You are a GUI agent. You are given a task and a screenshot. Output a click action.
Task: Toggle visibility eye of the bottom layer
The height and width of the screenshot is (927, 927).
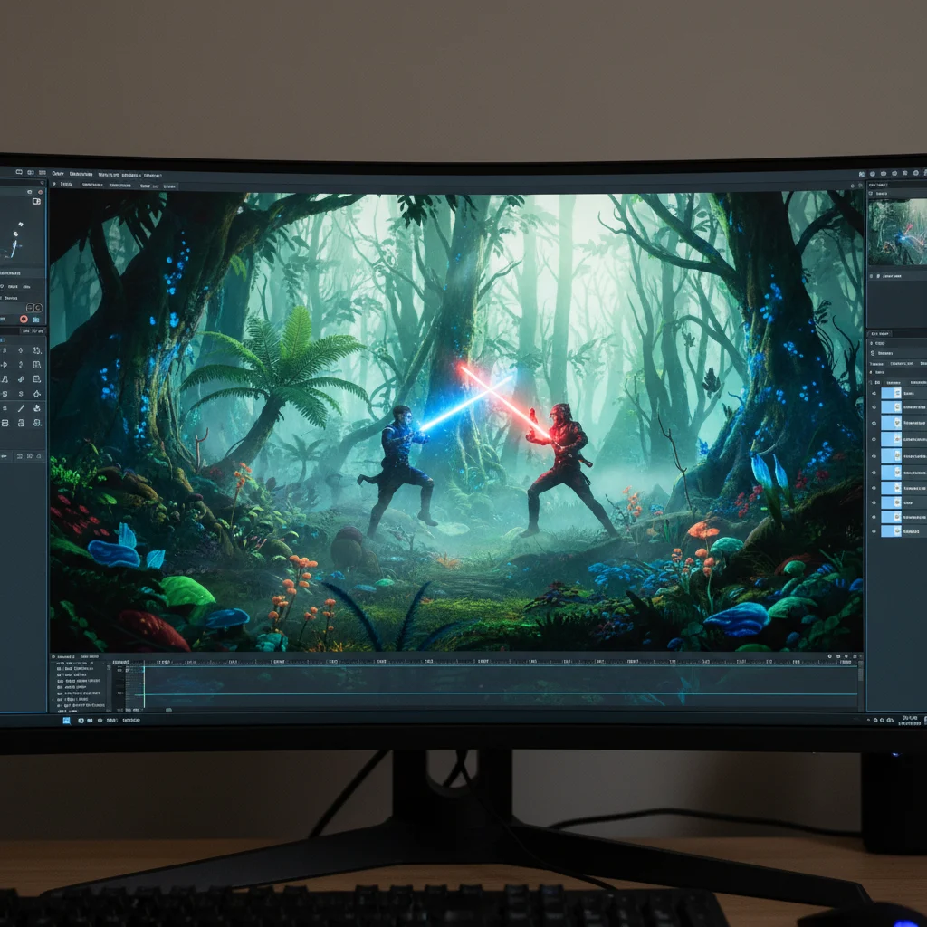874,531
